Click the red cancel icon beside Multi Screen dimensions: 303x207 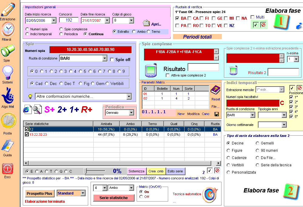[x=263, y=25]
